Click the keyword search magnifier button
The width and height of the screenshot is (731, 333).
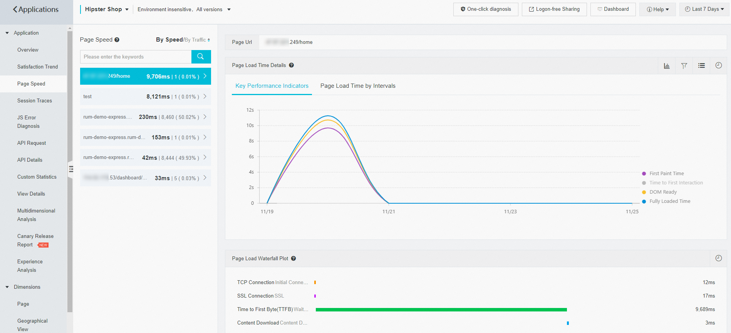[201, 57]
